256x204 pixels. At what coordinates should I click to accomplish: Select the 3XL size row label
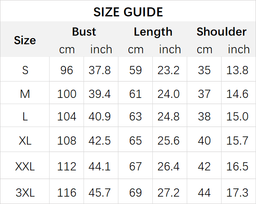pyautogui.click(x=25, y=192)
